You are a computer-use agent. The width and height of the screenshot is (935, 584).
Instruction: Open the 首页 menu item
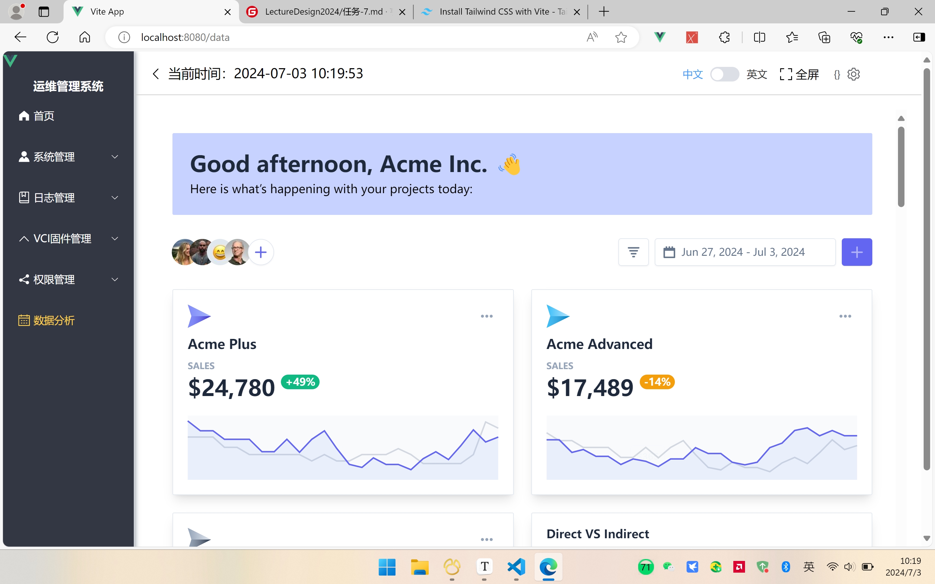point(43,116)
